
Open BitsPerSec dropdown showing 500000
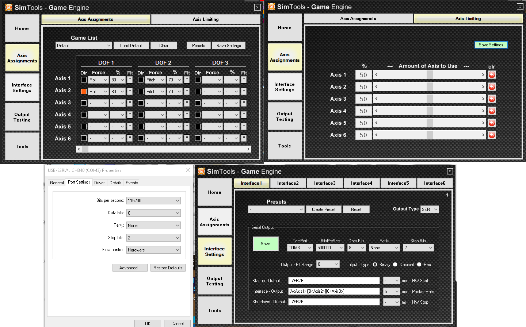coord(330,248)
